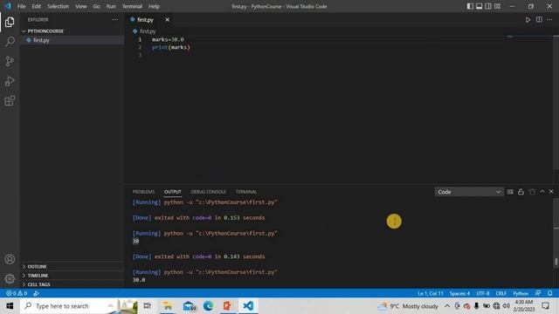Open the Source Control view
The width and height of the screenshot is (559, 314).
point(10,61)
